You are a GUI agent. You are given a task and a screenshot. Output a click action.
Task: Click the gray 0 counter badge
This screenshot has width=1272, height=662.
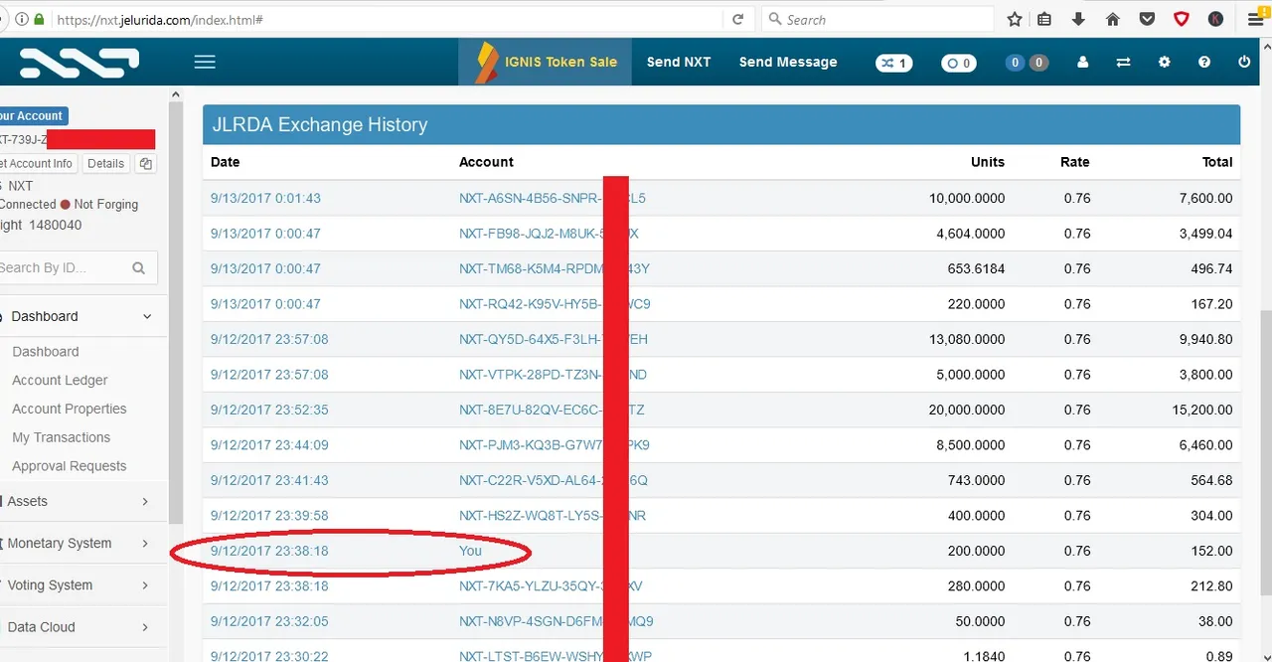(1038, 63)
